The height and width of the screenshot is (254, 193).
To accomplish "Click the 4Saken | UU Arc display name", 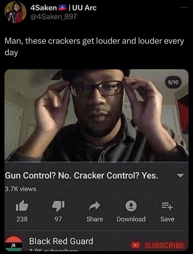I will pos(64,8).
